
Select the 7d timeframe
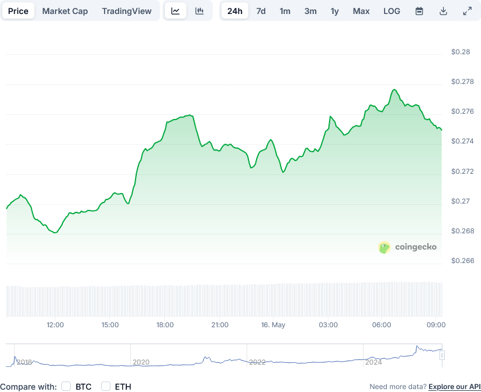point(261,10)
